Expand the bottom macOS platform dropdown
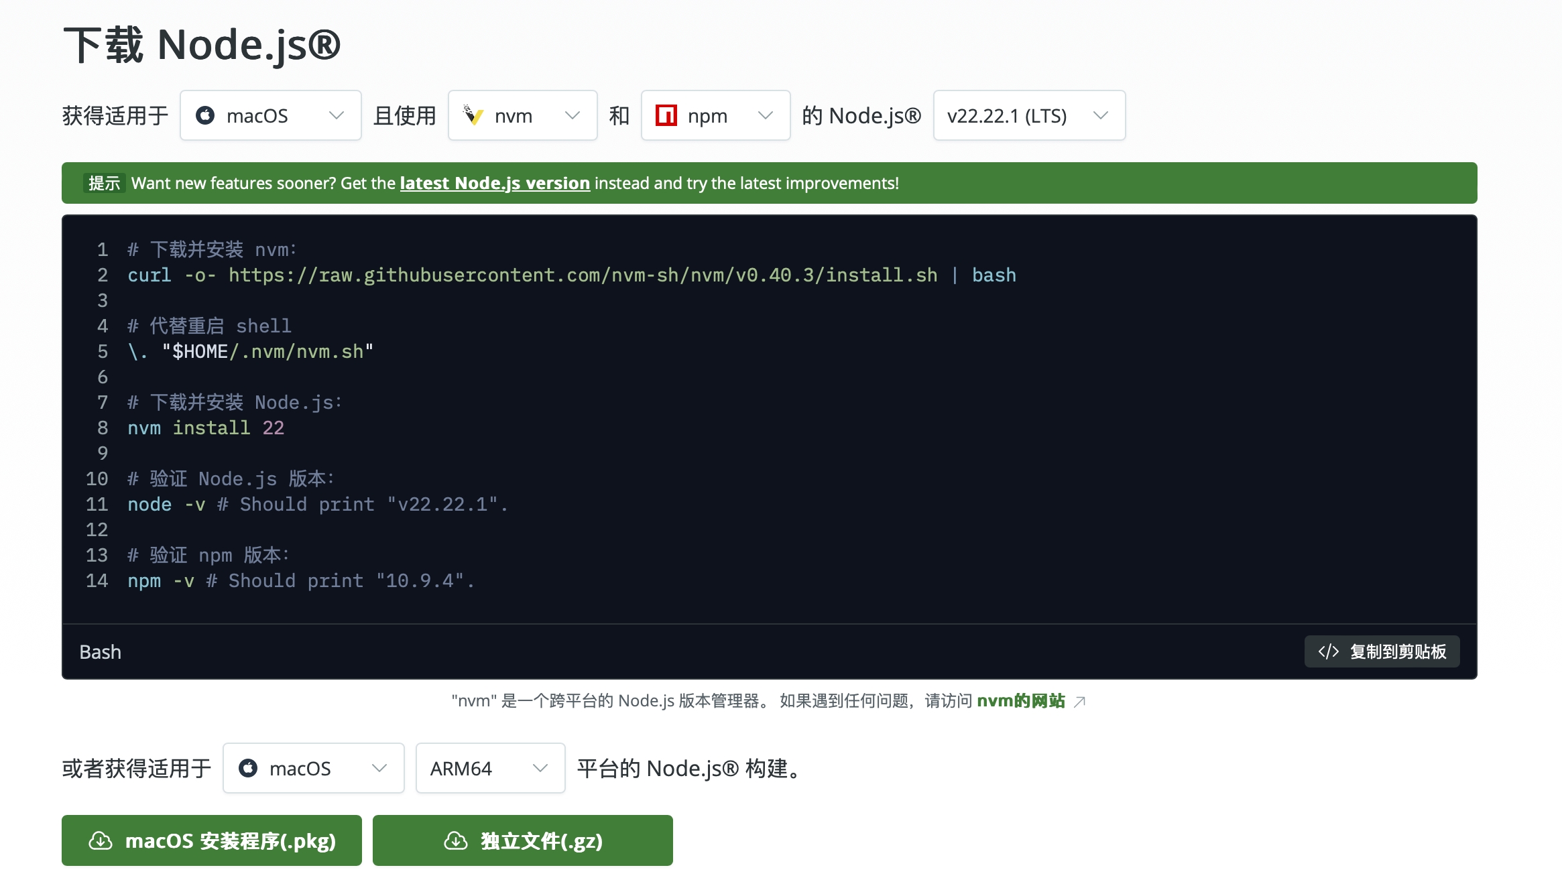The image size is (1562, 886). pyautogui.click(x=313, y=768)
